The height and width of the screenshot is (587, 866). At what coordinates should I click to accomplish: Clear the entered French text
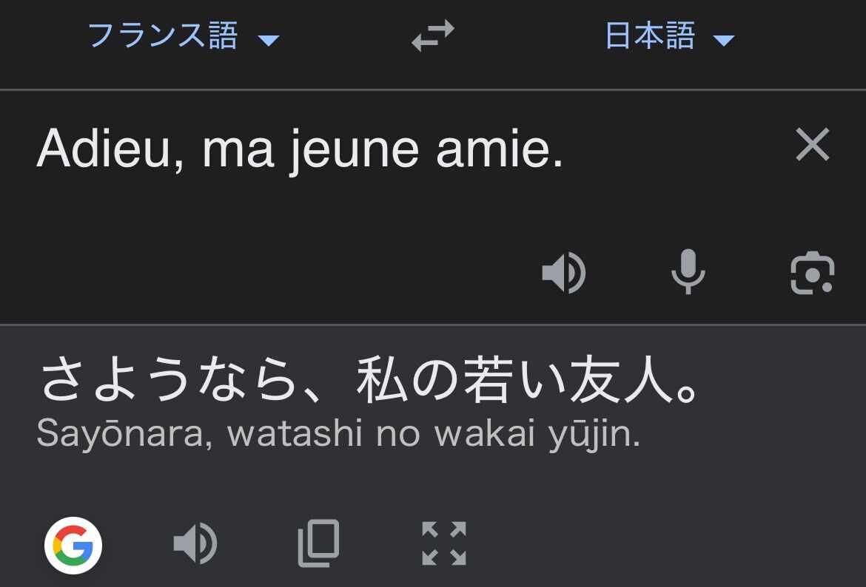(812, 145)
